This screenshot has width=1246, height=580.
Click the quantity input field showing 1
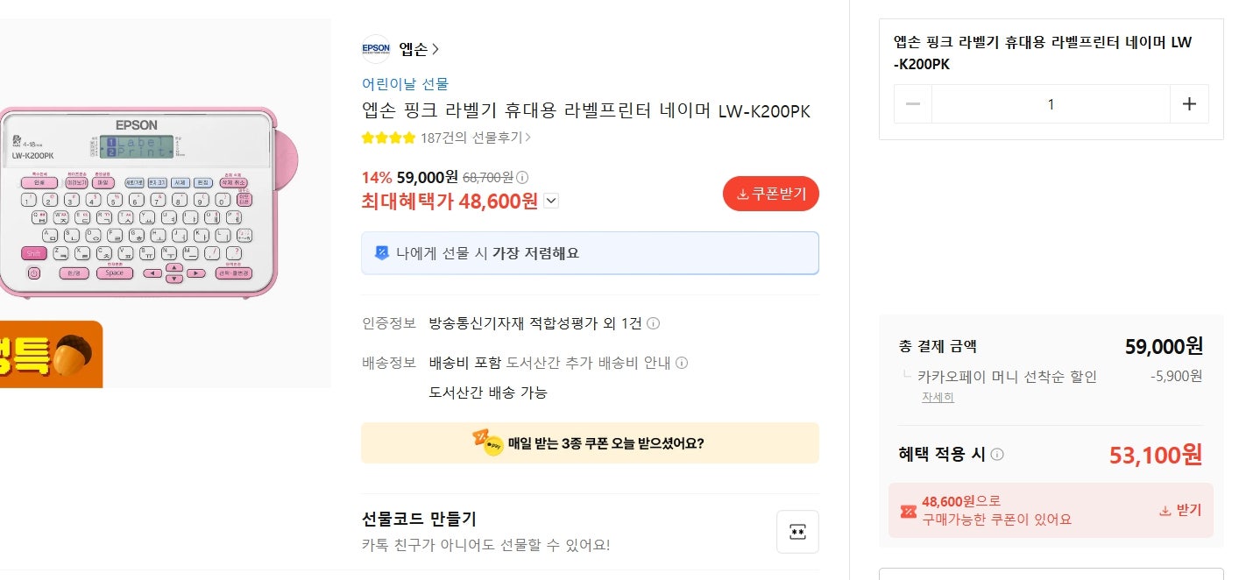click(1051, 103)
